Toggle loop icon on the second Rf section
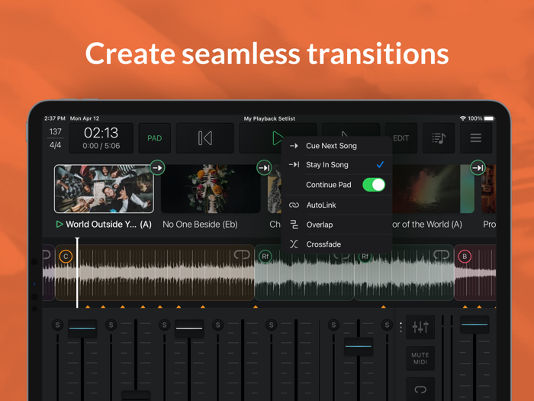 click(x=442, y=254)
